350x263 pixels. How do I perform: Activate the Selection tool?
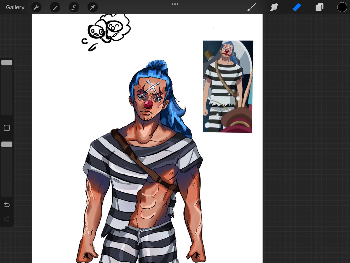click(74, 7)
